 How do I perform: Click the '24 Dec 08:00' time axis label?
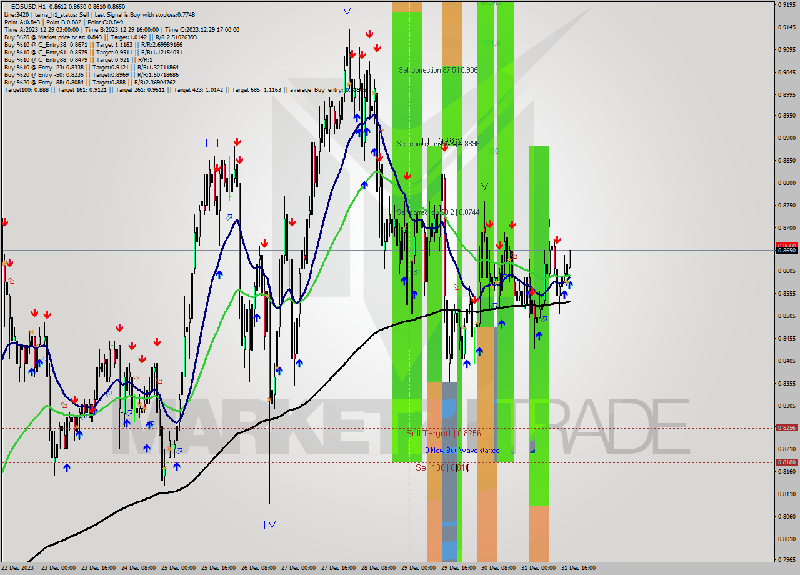pos(138,568)
